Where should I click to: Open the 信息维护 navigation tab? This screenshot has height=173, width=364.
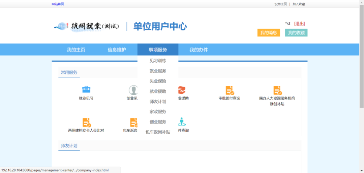coord(117,50)
